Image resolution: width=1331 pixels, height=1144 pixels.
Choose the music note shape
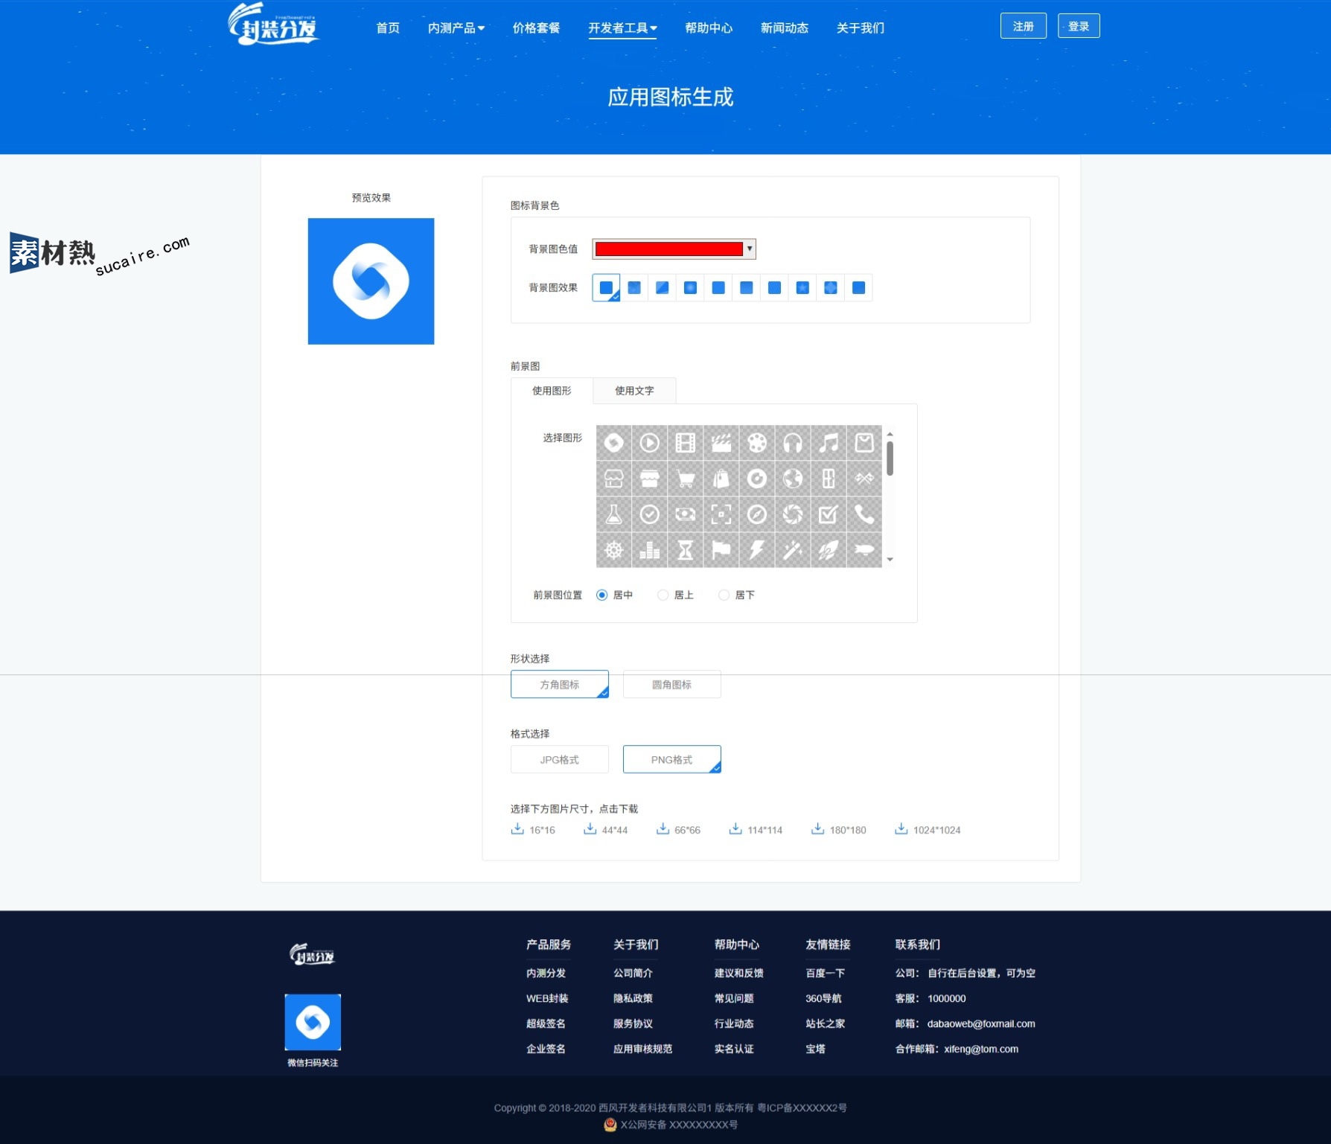[x=829, y=443]
